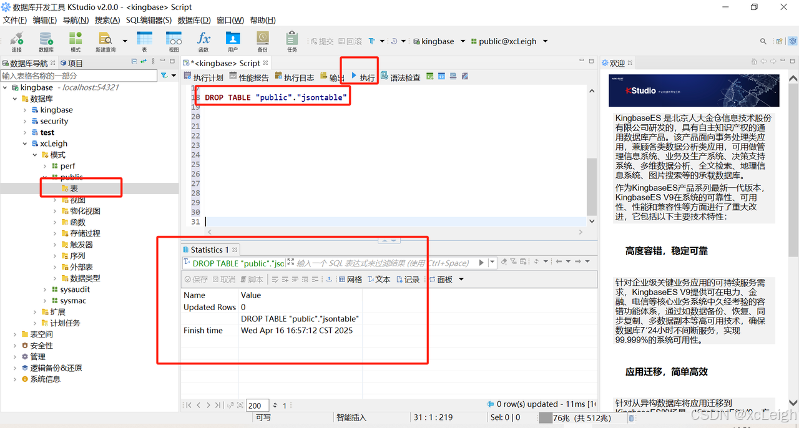Image resolution: width=799 pixels, height=428 pixels.
Task: Switch results to 网格 grid view
Action: pos(351,280)
